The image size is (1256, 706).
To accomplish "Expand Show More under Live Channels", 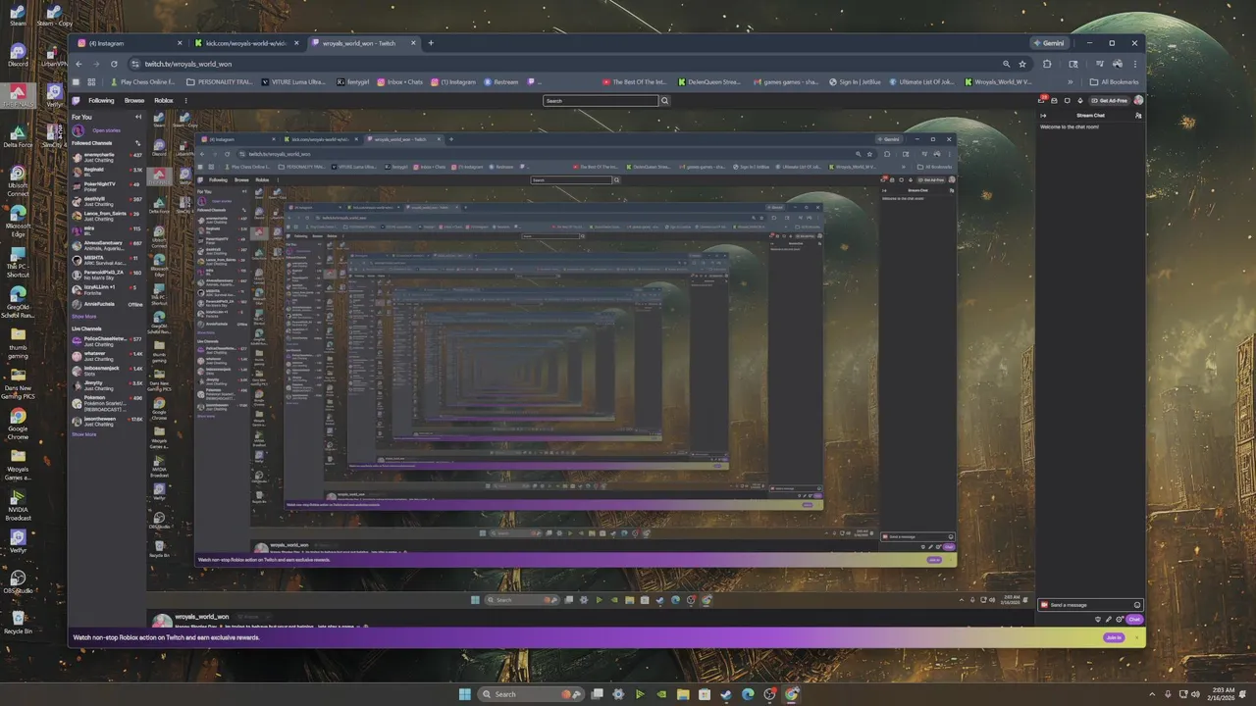I will click(x=84, y=433).
